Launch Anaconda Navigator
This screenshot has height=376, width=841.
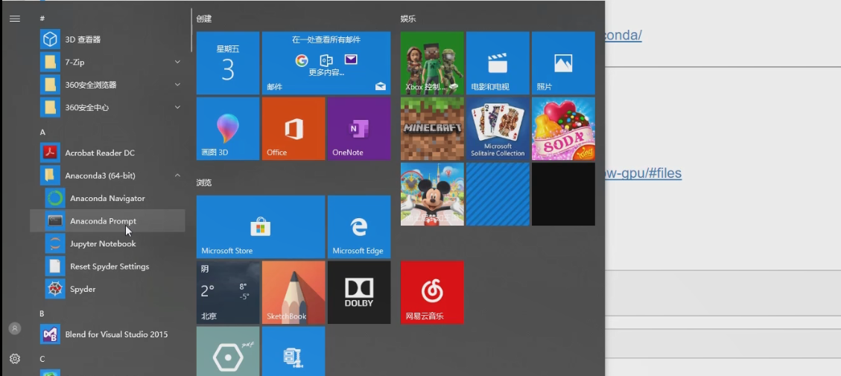107,199
